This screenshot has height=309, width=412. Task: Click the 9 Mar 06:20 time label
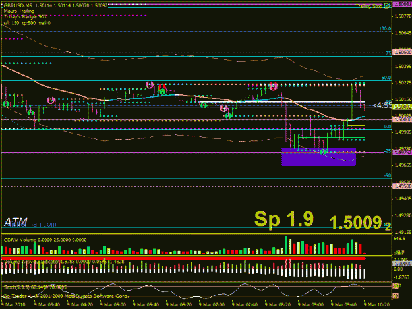click(179, 305)
